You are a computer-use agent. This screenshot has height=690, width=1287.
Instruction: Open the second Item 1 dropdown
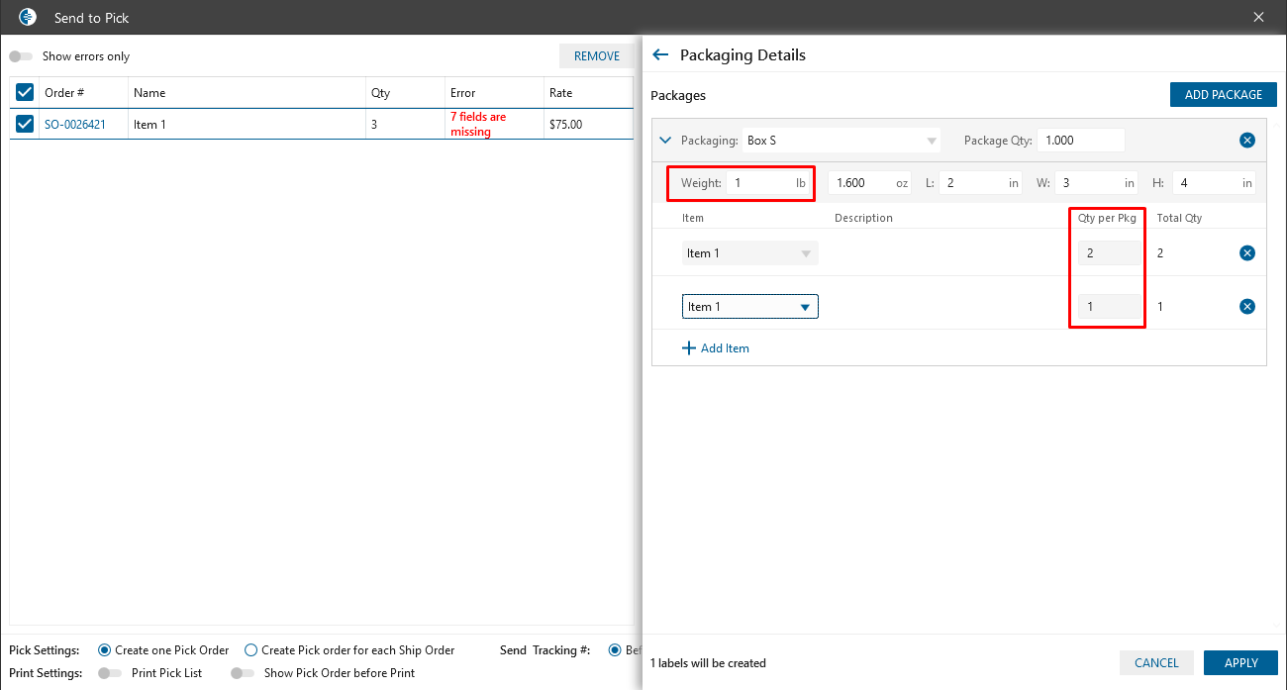[x=805, y=307]
